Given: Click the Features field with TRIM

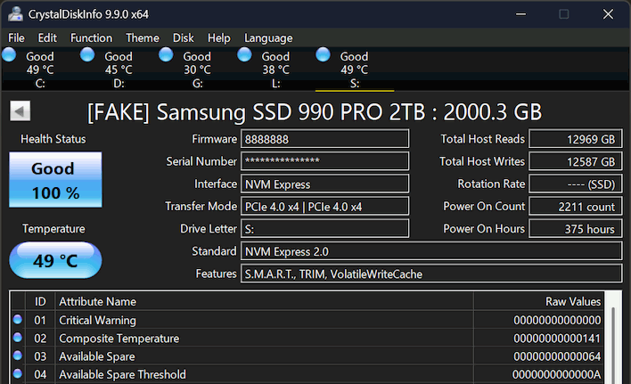Looking at the screenshot, I should pos(431,274).
